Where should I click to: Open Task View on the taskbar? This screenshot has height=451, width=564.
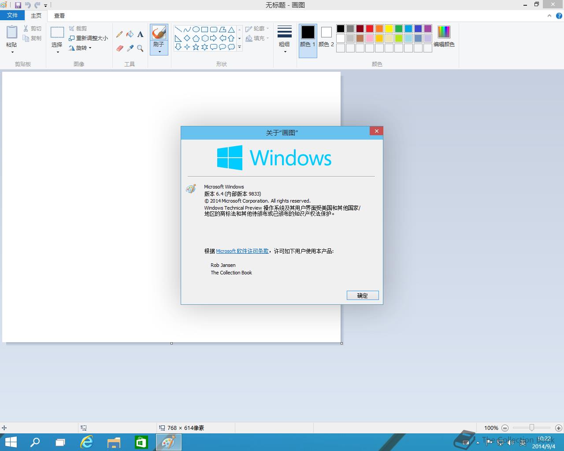click(60, 442)
